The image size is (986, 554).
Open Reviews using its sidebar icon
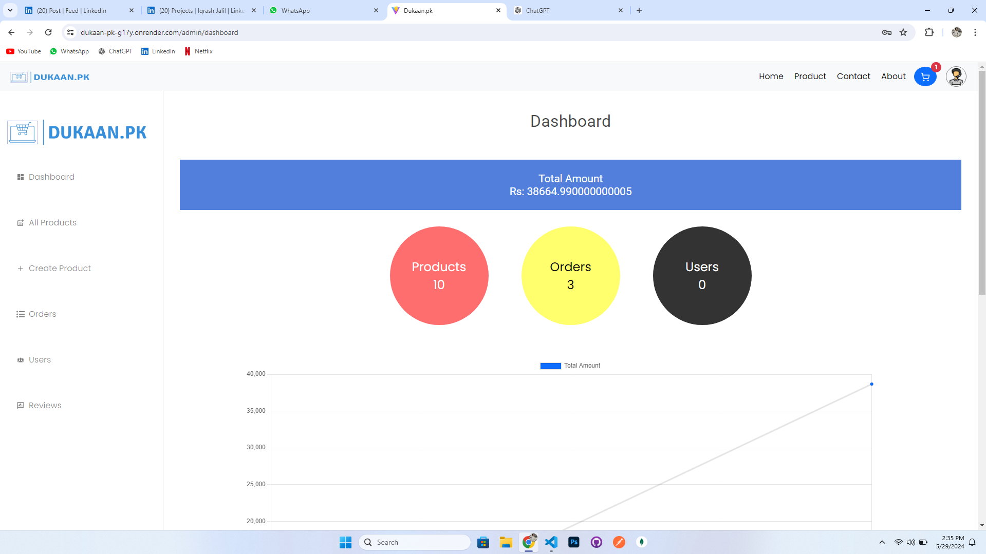tap(21, 405)
